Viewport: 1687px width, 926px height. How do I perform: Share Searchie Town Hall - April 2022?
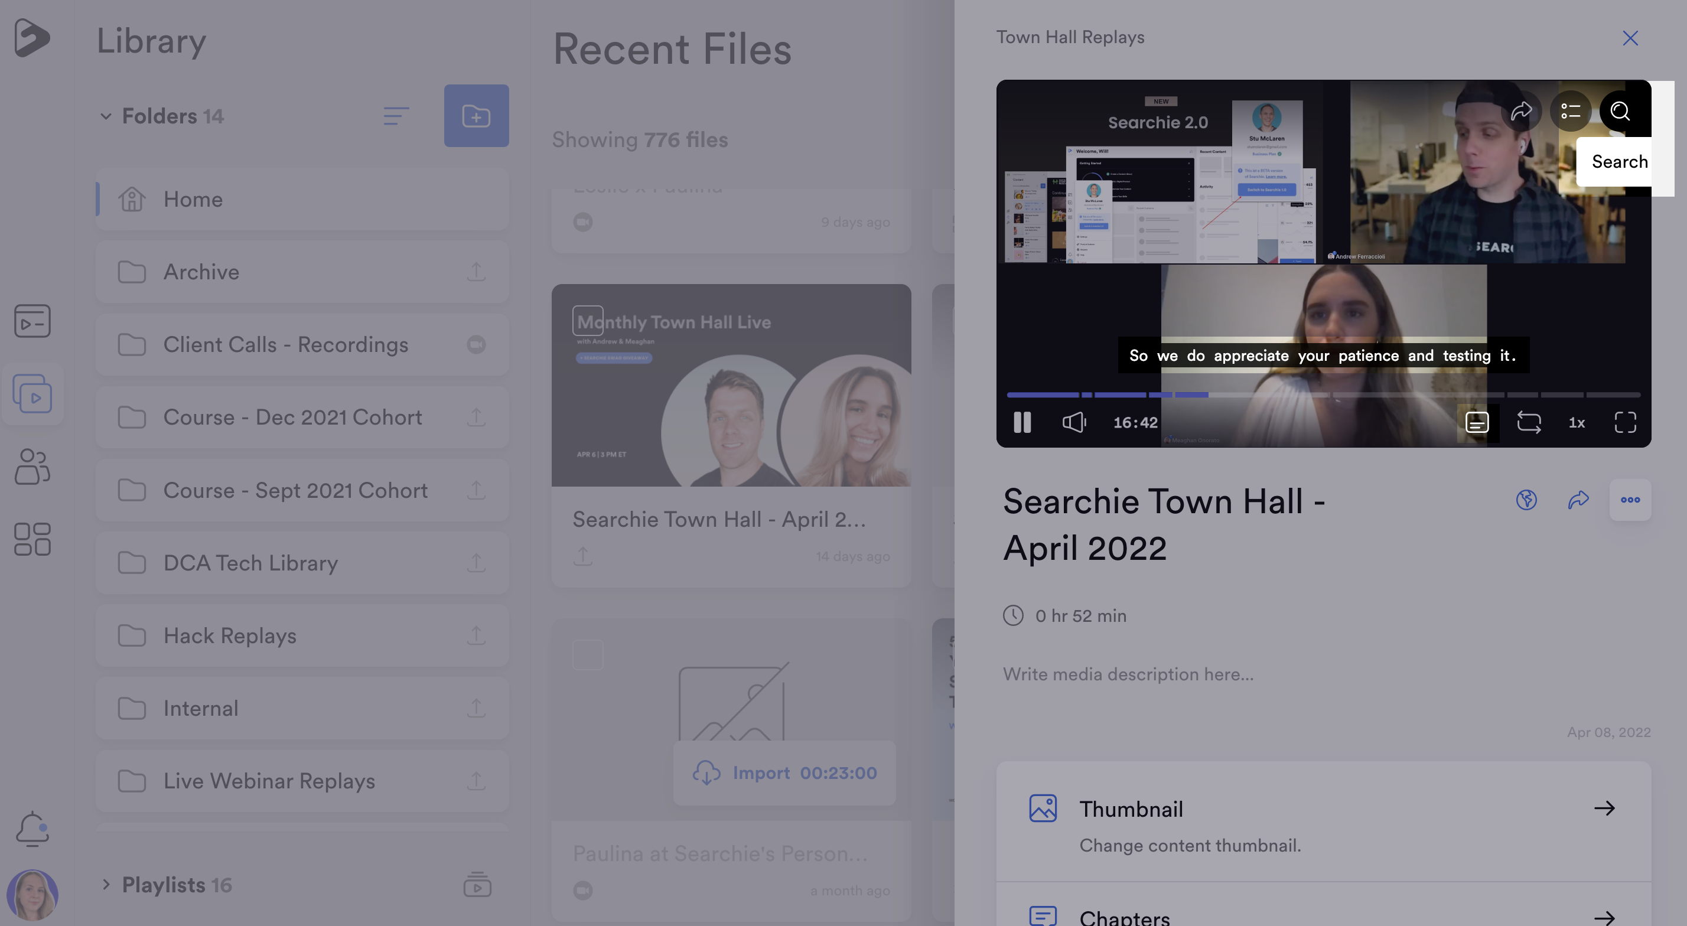pyautogui.click(x=1578, y=500)
